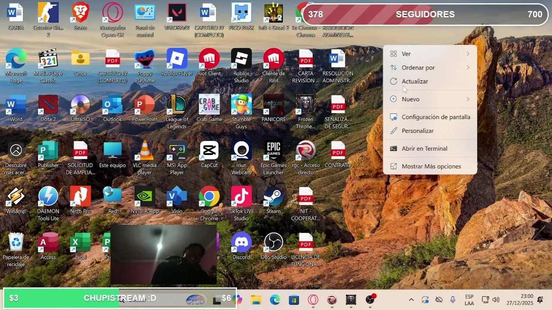Open Roblox Studio icon
The width and height of the screenshot is (552, 310).
tap(241, 66)
